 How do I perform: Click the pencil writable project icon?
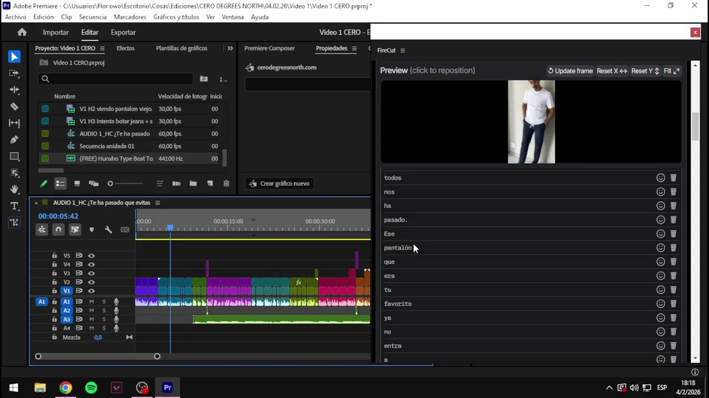pos(44,184)
